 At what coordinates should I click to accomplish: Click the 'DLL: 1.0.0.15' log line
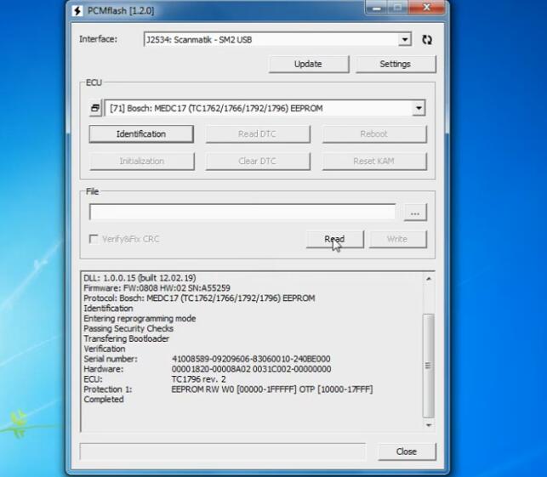pos(140,278)
